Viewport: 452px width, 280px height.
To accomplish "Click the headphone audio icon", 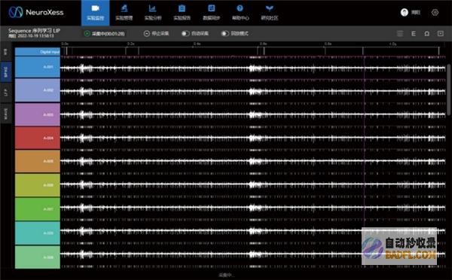I will tap(427, 34).
